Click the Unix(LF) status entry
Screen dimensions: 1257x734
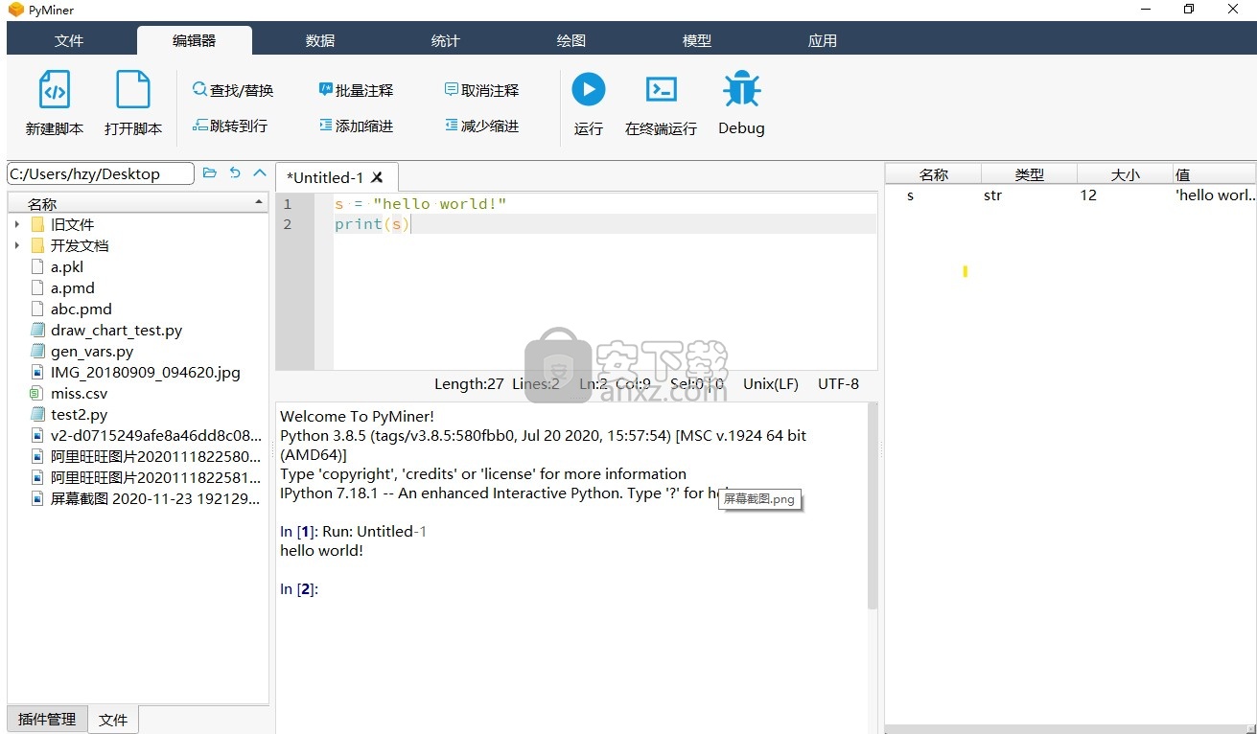point(771,383)
